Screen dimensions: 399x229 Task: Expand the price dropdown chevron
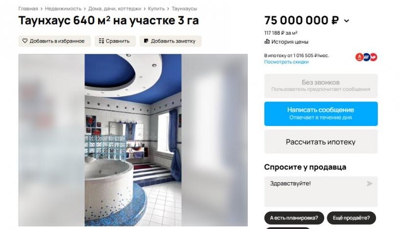coord(347,21)
